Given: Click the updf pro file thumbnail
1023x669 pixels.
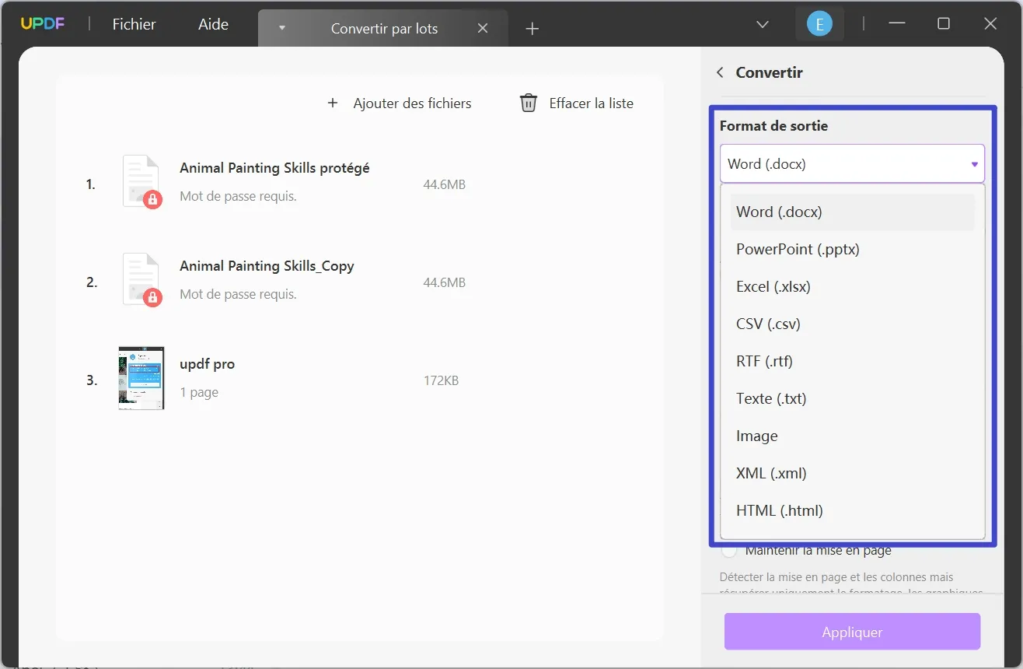Looking at the screenshot, I should (141, 378).
